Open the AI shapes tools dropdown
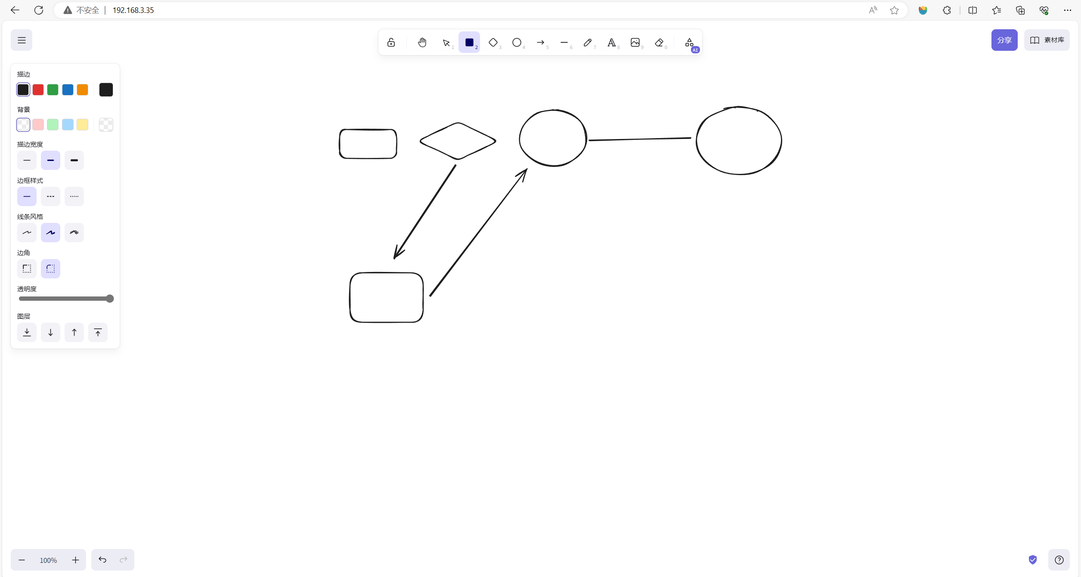This screenshot has height=577, width=1081. pos(690,42)
